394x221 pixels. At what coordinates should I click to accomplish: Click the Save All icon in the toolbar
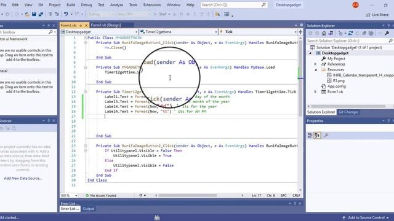click(41, 14)
